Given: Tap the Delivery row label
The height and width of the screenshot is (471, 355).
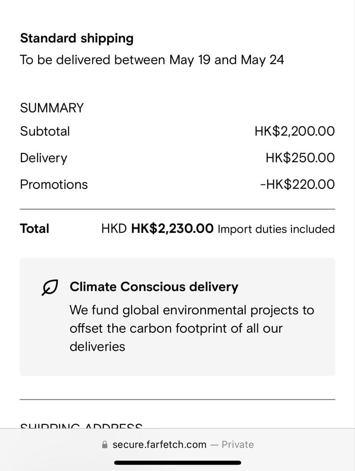Looking at the screenshot, I should [44, 158].
